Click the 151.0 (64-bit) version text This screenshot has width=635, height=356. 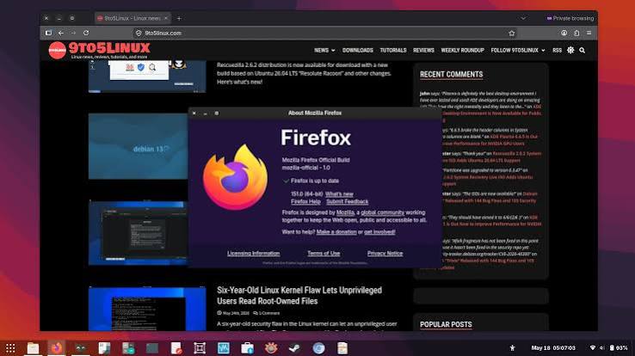tap(307, 194)
